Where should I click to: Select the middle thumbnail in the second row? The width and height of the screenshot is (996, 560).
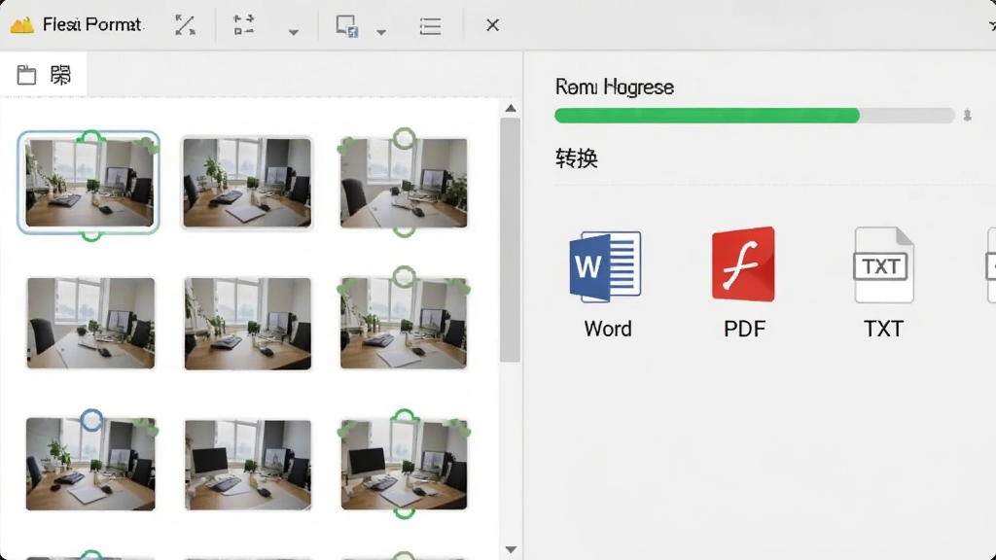tap(248, 323)
